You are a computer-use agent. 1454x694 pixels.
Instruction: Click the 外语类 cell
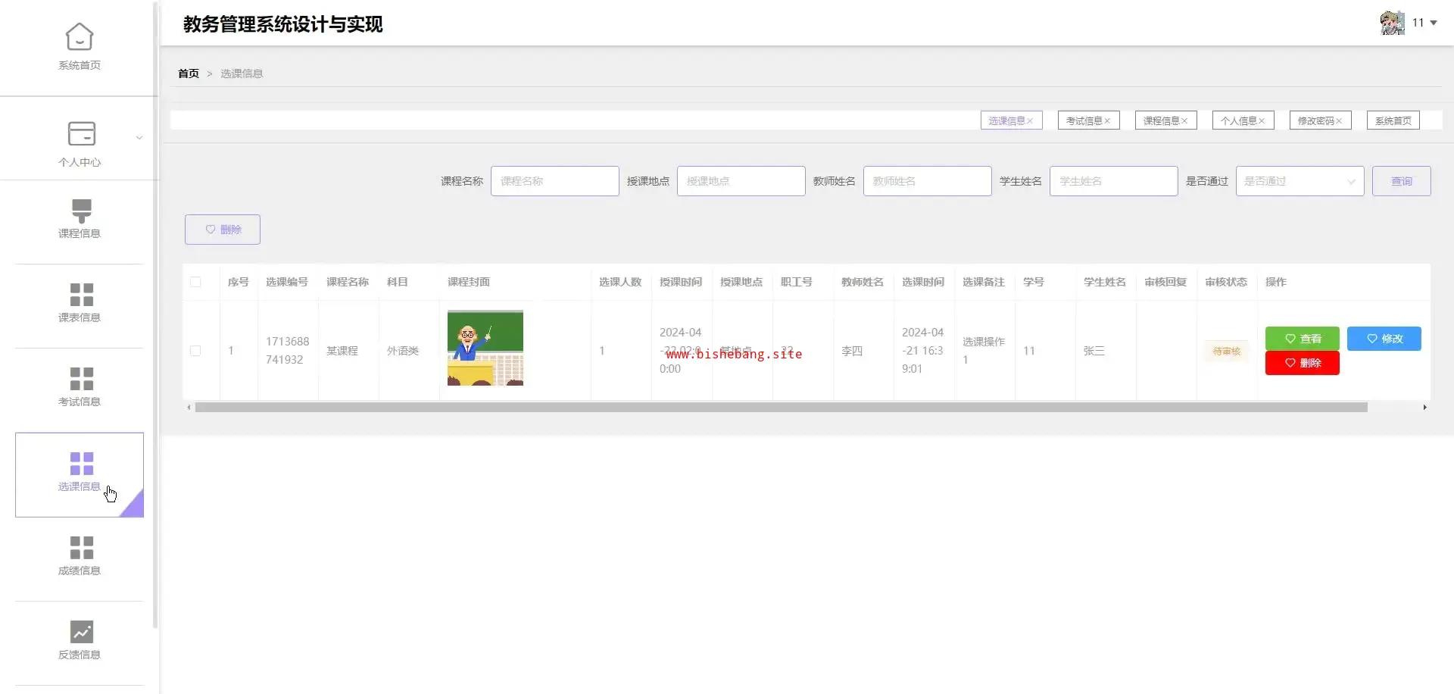point(403,351)
